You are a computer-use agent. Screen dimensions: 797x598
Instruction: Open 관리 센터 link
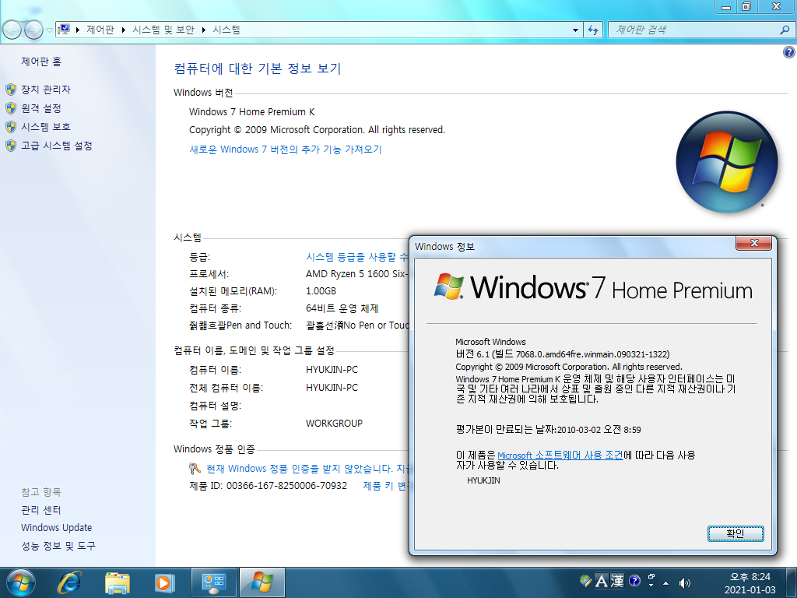(41, 510)
